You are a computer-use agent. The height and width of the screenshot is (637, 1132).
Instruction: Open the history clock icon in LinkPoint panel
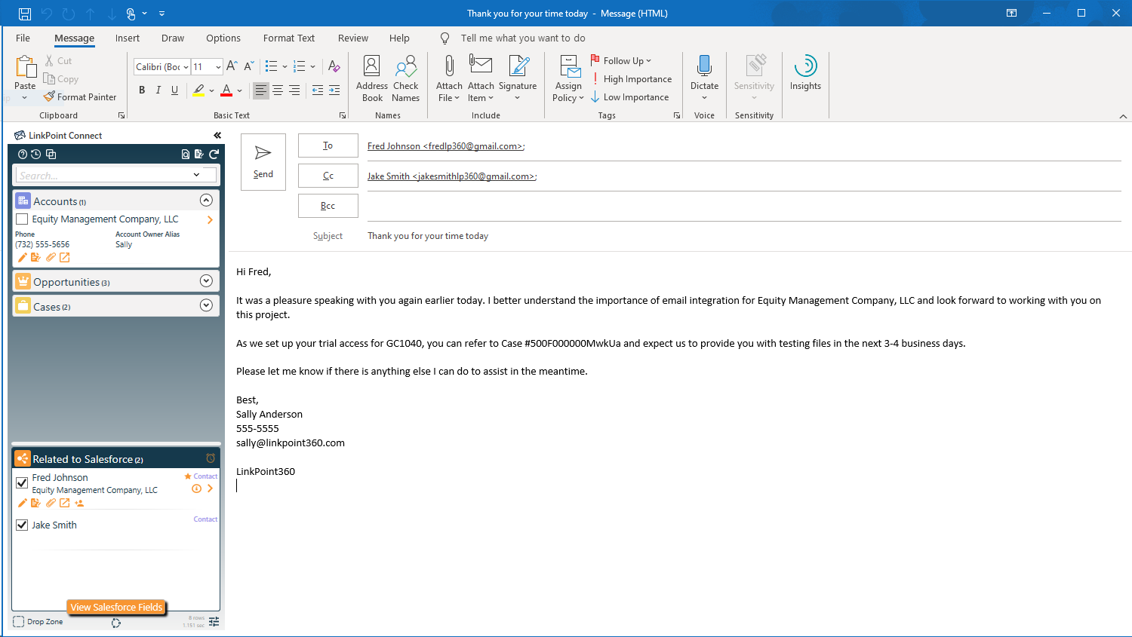tap(35, 154)
